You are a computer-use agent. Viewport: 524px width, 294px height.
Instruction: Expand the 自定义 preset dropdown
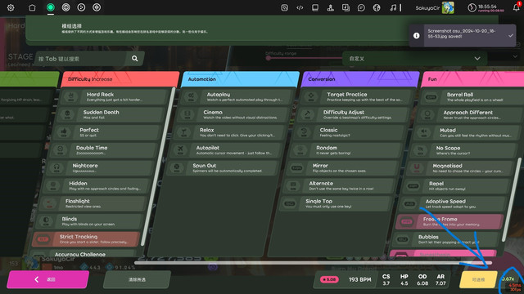(x=414, y=59)
